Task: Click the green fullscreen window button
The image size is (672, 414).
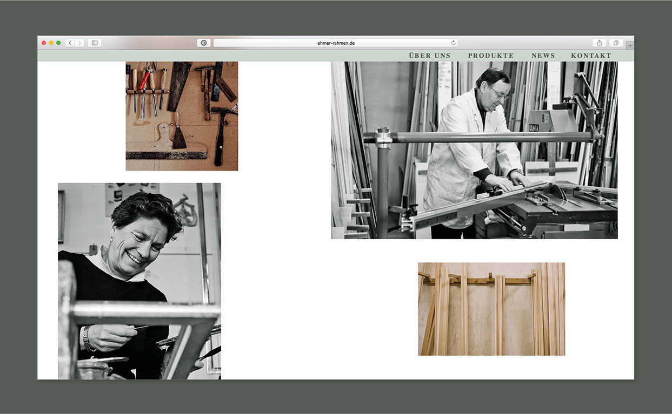Action: click(x=58, y=43)
